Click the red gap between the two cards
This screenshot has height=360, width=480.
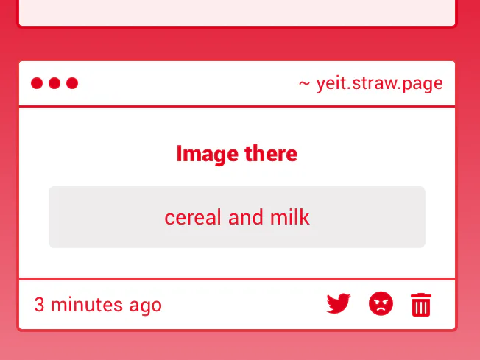237,44
